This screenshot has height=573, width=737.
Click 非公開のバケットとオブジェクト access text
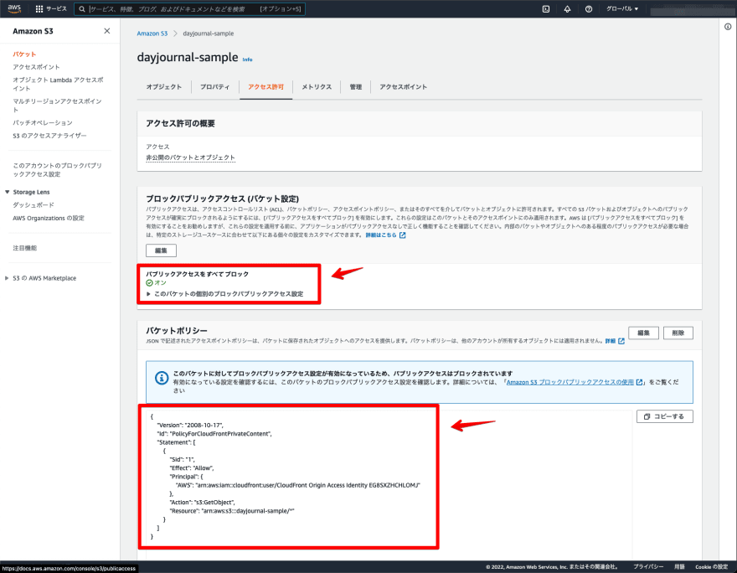190,157
